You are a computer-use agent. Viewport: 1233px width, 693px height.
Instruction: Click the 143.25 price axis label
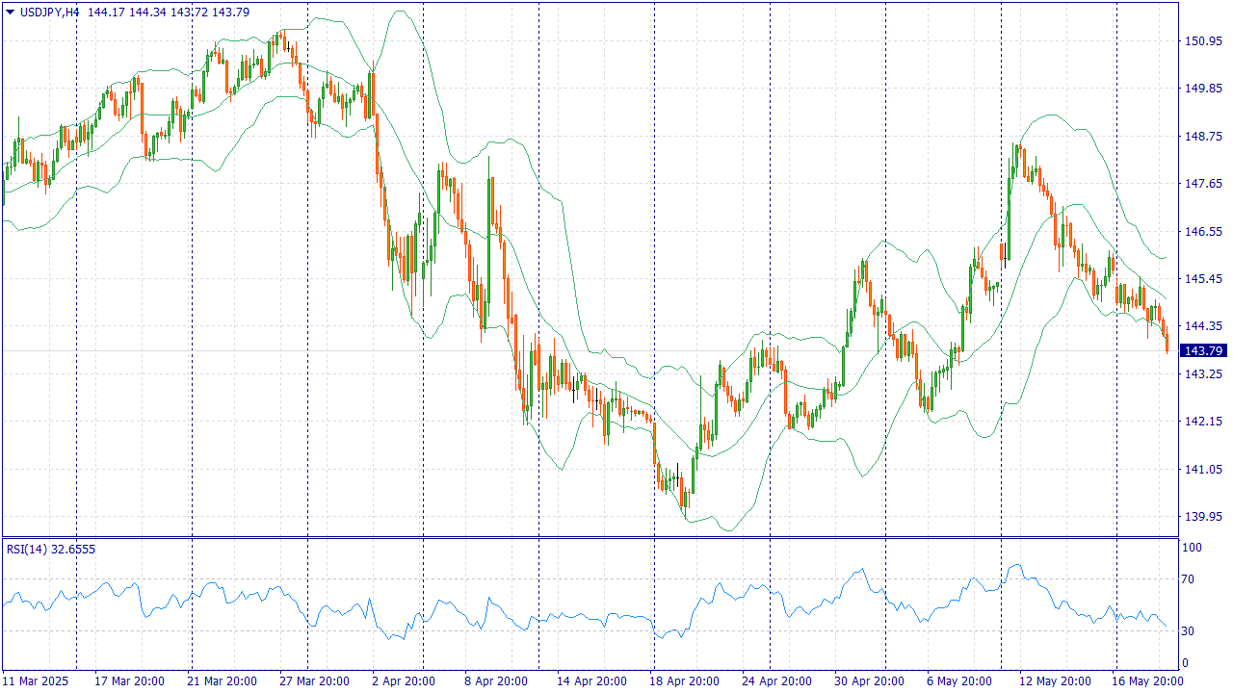[1203, 374]
